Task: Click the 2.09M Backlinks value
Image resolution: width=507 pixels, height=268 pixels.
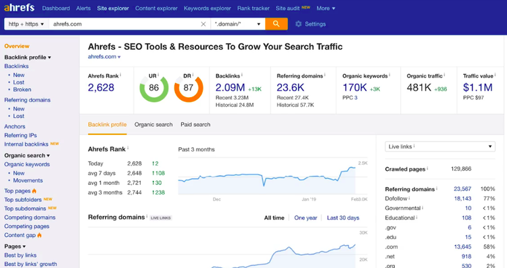Action: (x=231, y=88)
